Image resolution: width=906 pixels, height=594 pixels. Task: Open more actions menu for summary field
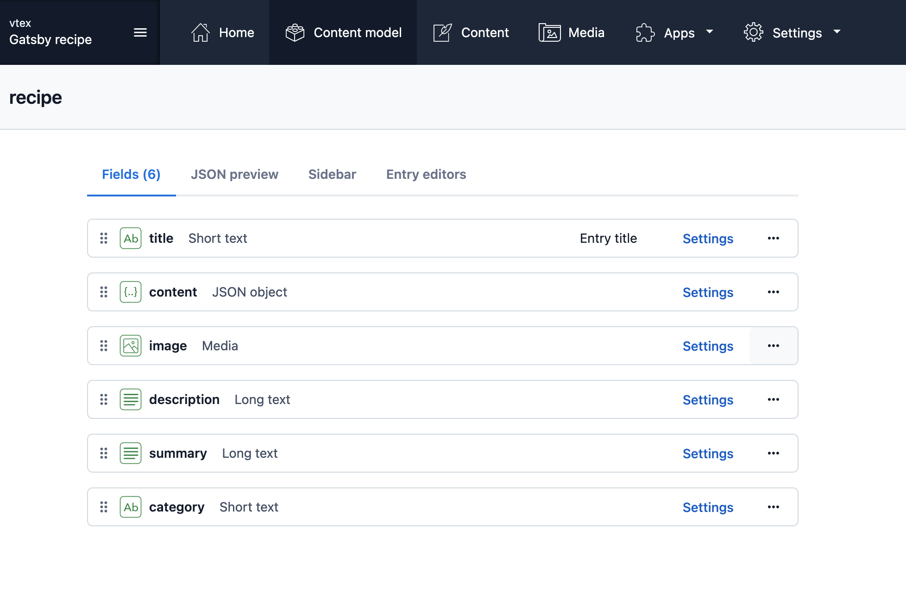point(773,453)
